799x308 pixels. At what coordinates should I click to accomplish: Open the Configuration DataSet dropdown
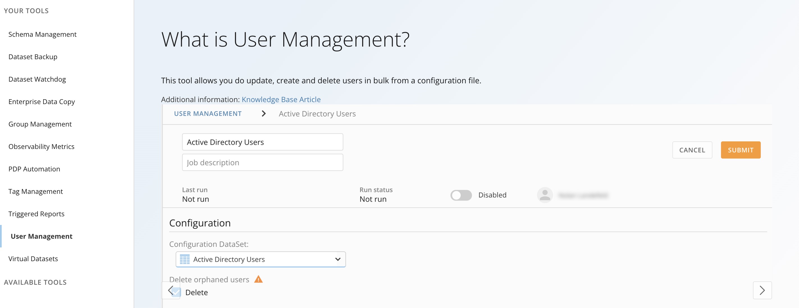260,259
